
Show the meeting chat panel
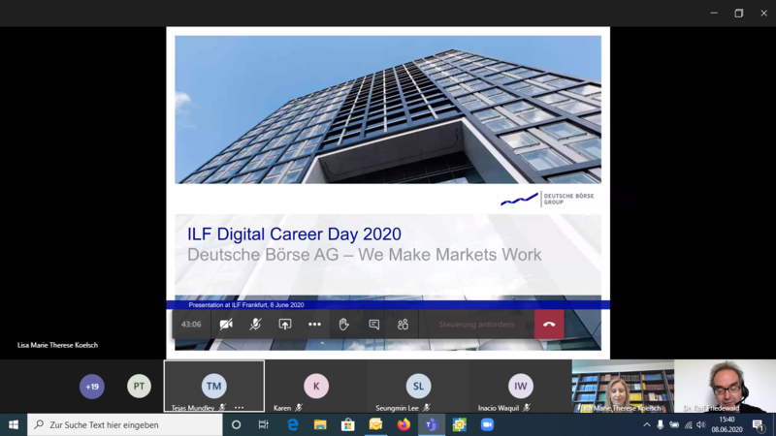pyautogui.click(x=374, y=325)
